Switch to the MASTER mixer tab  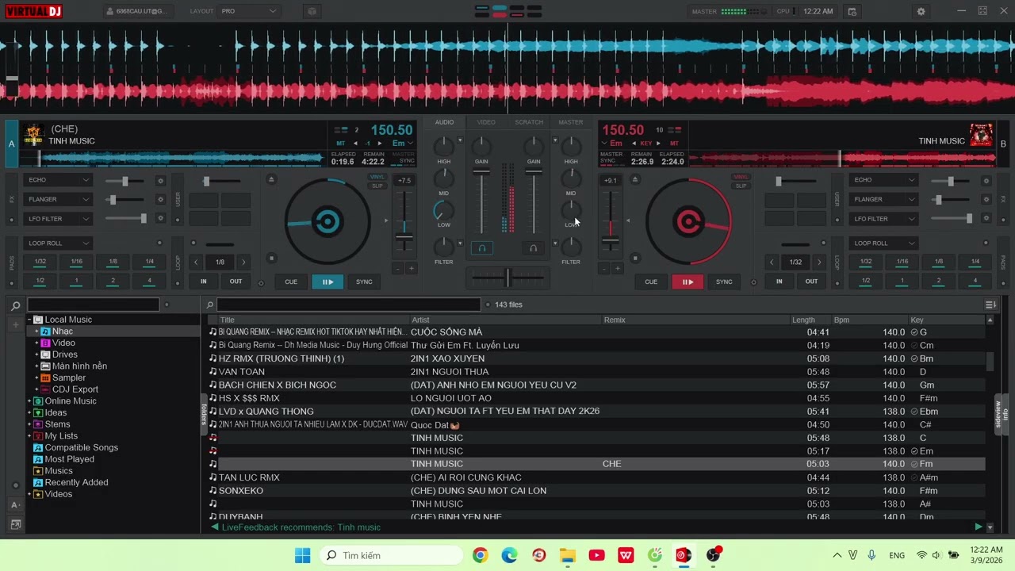[x=571, y=122]
